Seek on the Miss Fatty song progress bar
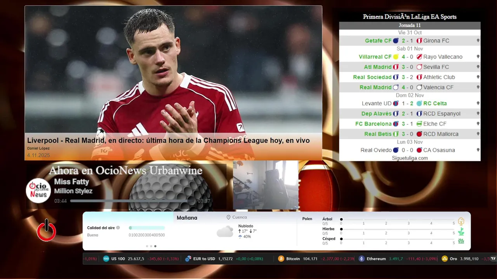497x279 pixels. pos(132,201)
